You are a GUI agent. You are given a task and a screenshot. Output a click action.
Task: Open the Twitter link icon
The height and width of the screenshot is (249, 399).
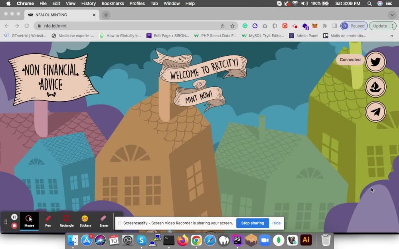[375, 62]
